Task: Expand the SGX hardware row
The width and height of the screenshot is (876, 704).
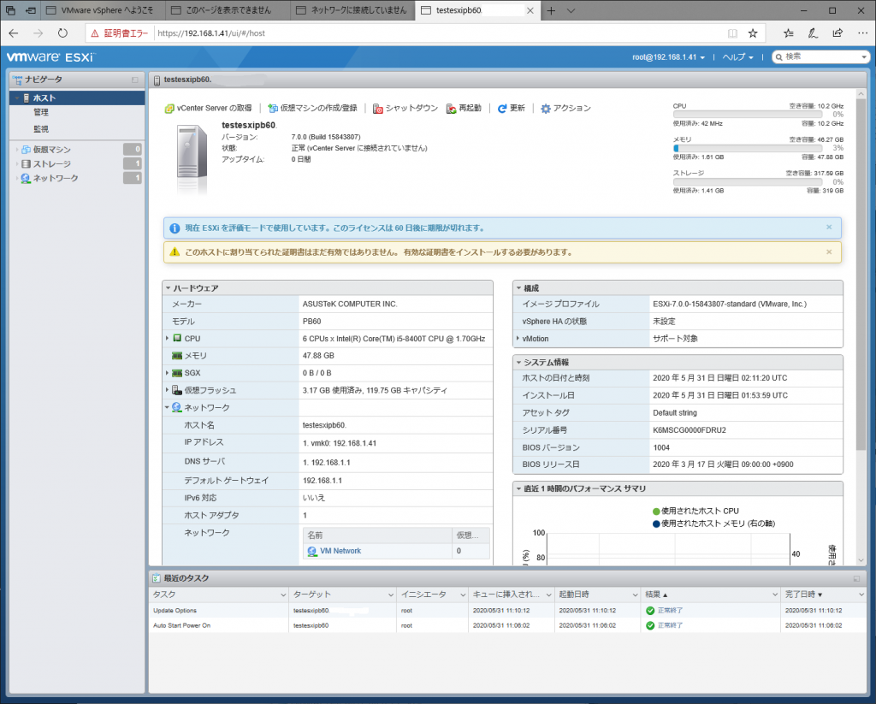Action: [167, 373]
